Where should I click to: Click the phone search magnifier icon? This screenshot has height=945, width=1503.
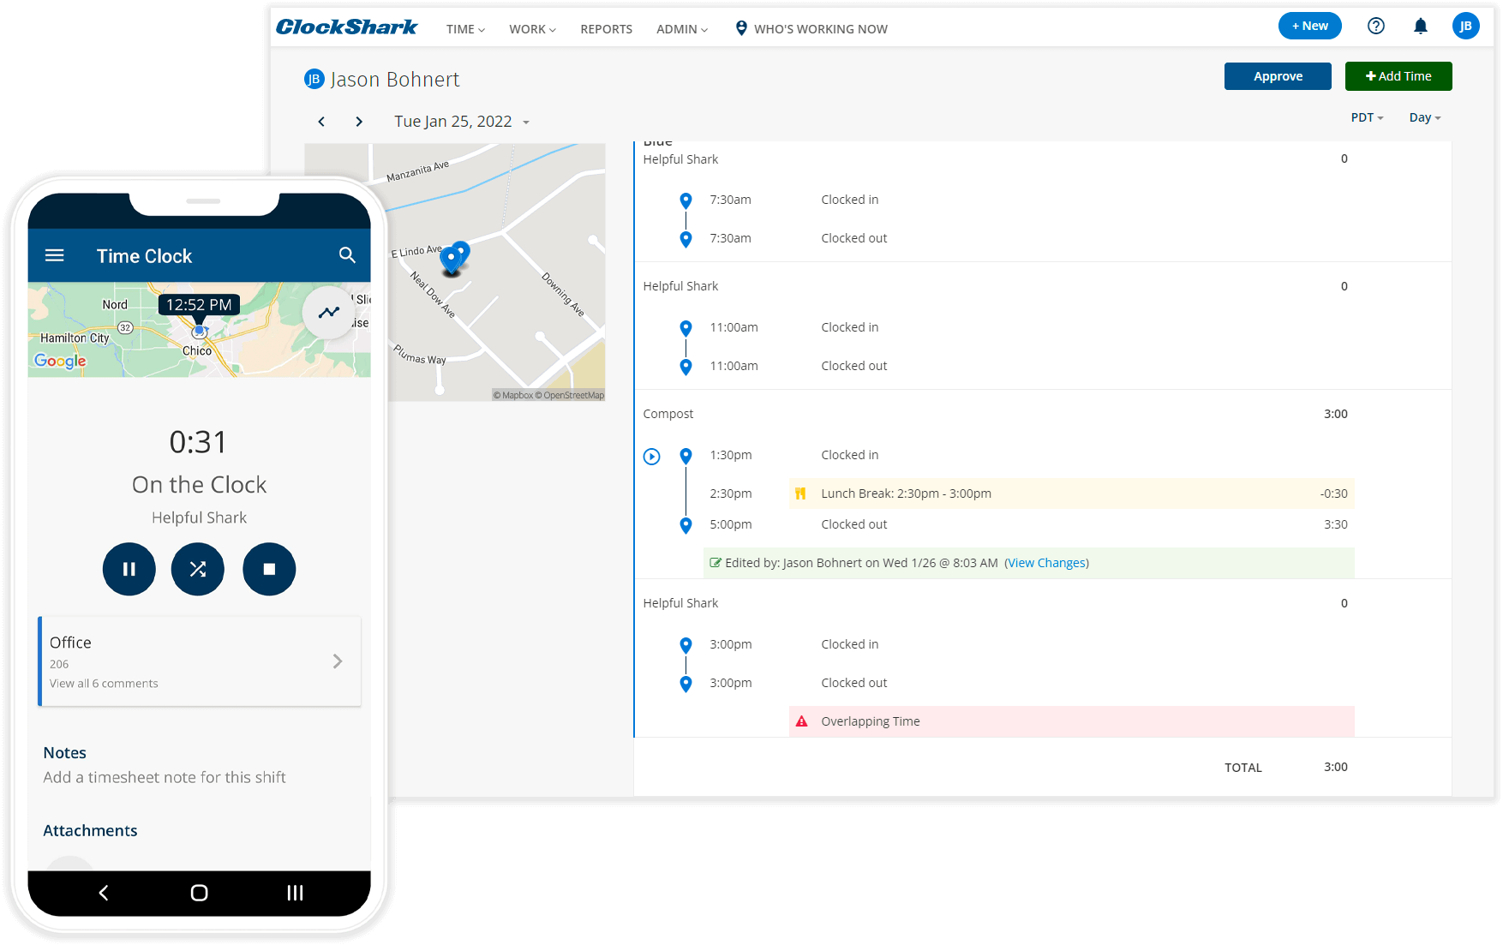pos(347,255)
